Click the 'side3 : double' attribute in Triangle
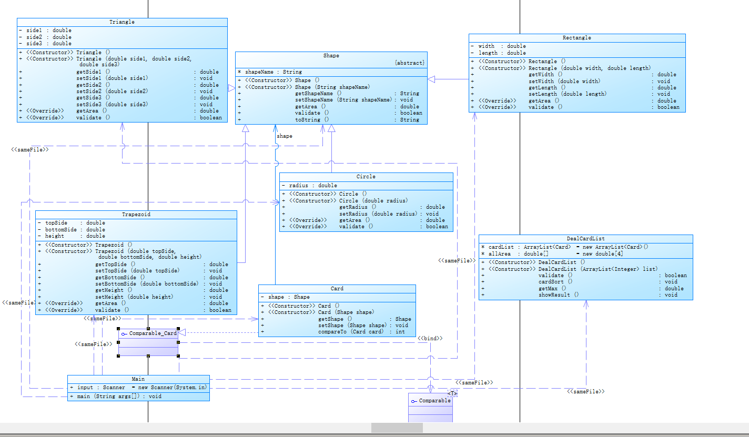This screenshot has height=437, width=749. coord(45,44)
